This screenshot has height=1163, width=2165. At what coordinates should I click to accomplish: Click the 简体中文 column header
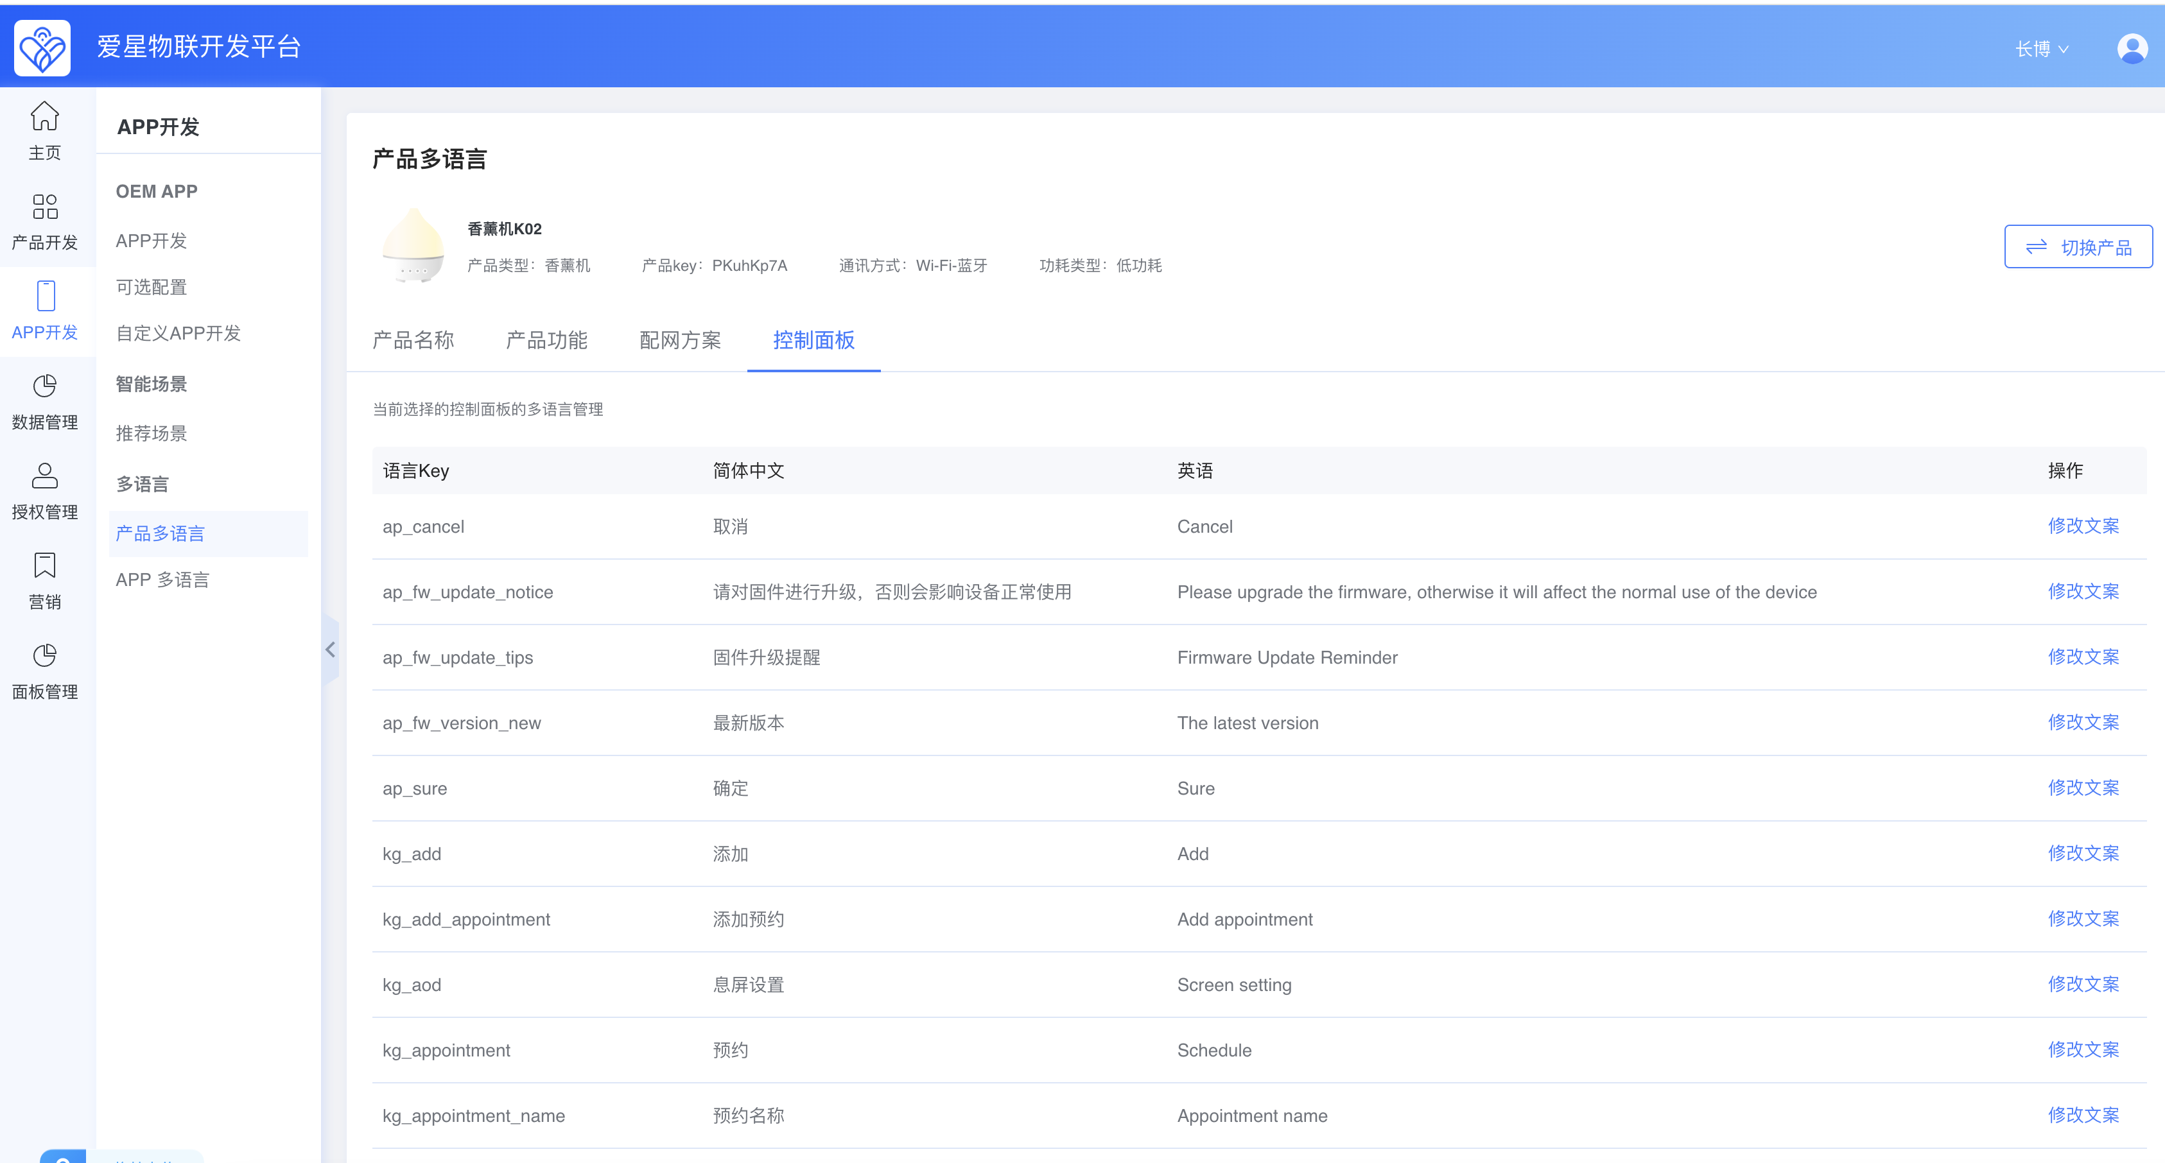748,470
